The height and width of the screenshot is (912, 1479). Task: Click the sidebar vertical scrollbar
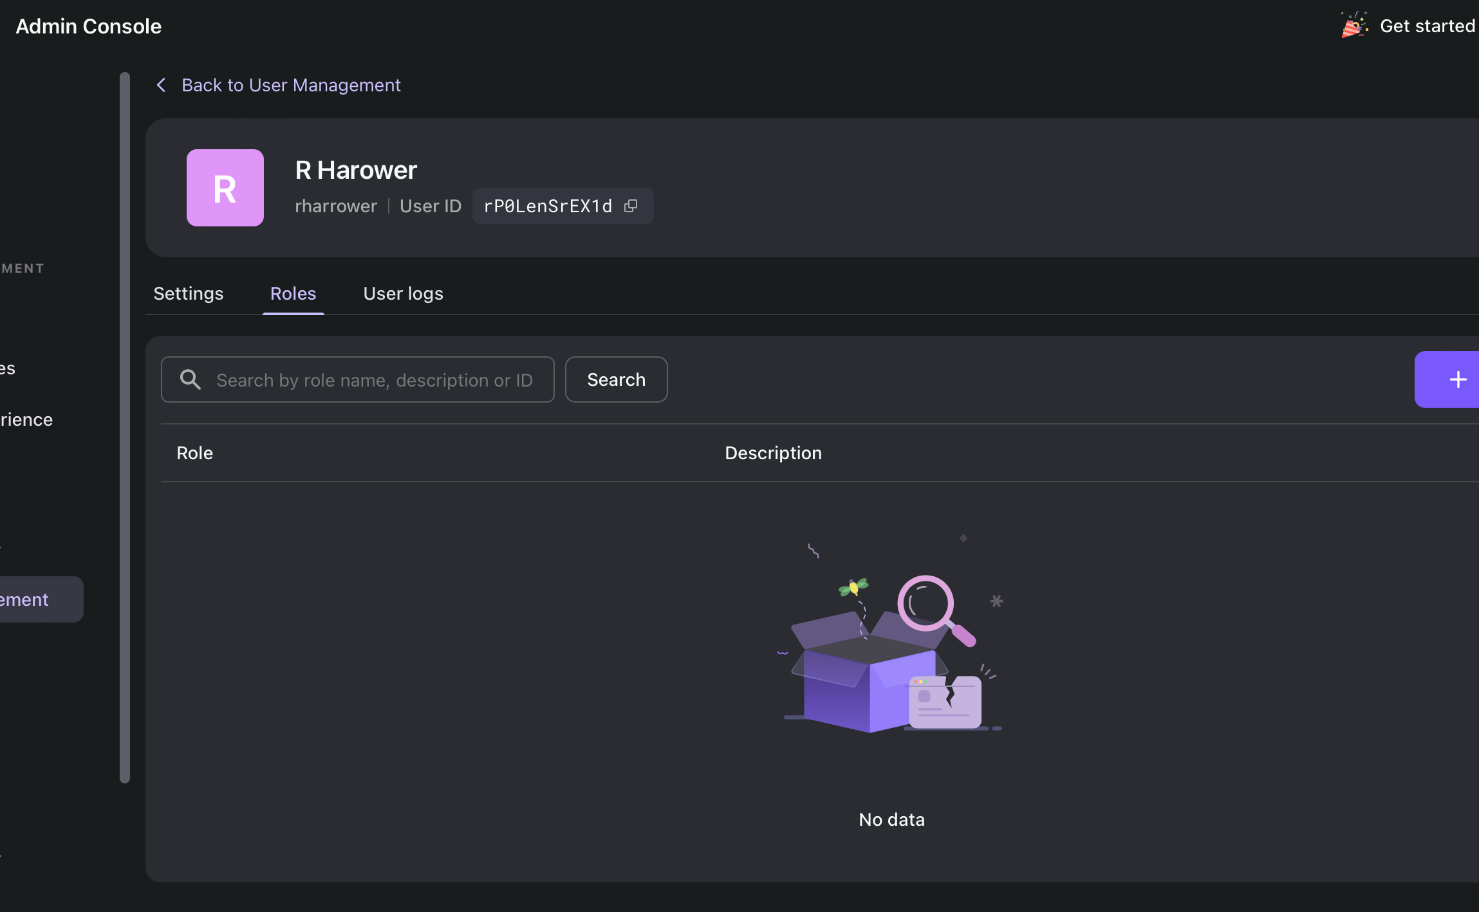[125, 427]
